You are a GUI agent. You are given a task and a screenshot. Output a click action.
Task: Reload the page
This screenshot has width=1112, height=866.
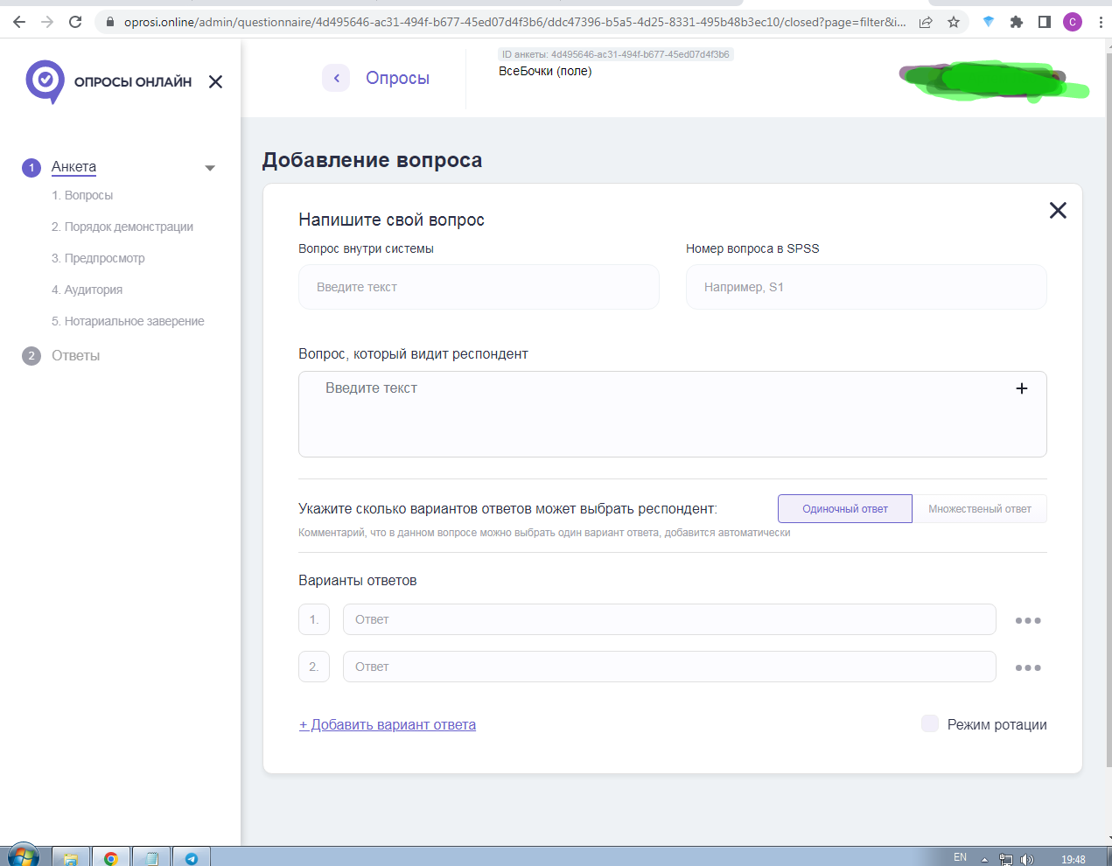coord(75,22)
